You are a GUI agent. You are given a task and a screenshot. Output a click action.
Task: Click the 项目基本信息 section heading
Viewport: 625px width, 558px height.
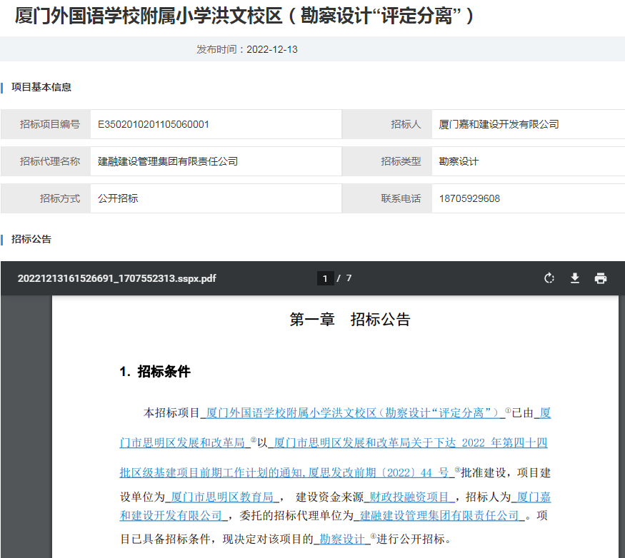pyautogui.click(x=41, y=87)
